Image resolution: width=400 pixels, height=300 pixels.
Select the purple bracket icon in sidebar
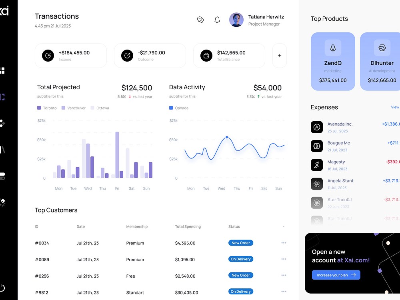coord(2,97)
